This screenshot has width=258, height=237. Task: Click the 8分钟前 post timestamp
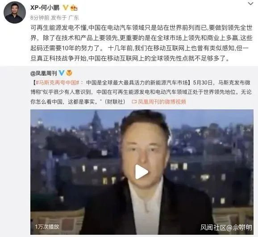(40, 17)
